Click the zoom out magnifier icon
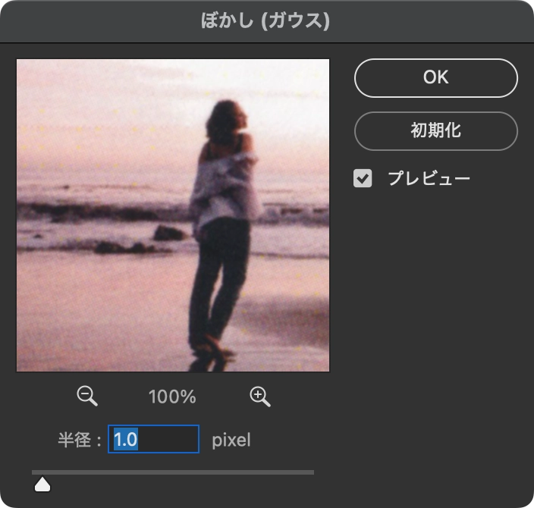534x508 pixels. tap(87, 396)
